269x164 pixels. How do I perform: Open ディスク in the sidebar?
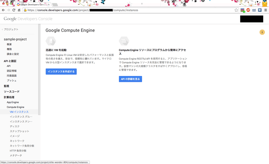[14, 126]
